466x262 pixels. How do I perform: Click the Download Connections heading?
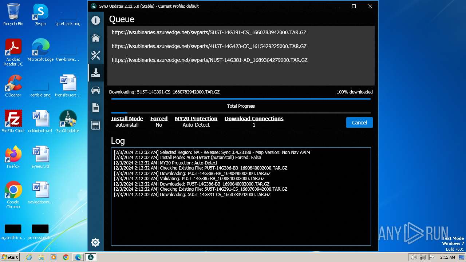point(254,119)
